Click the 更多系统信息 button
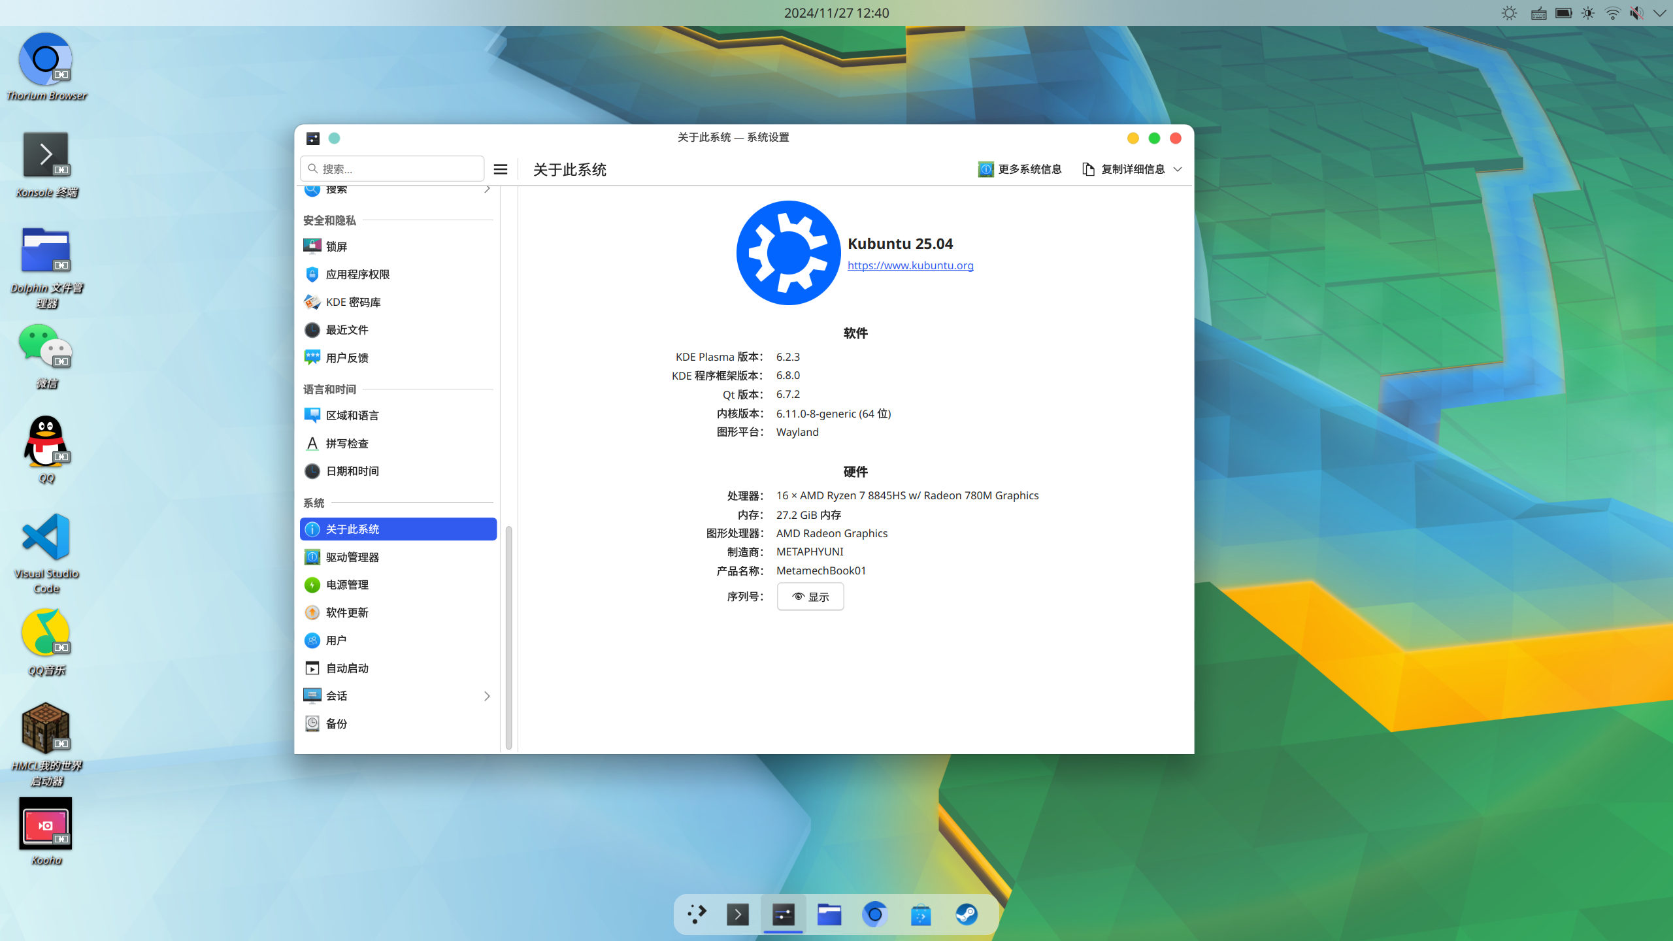The width and height of the screenshot is (1673, 941). coord(1019,169)
